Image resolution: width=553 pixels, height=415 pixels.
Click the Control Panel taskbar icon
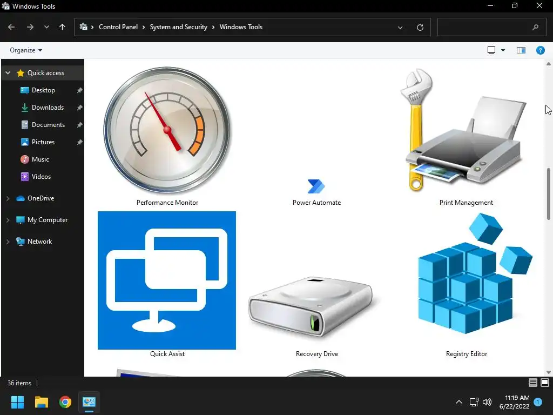89,402
